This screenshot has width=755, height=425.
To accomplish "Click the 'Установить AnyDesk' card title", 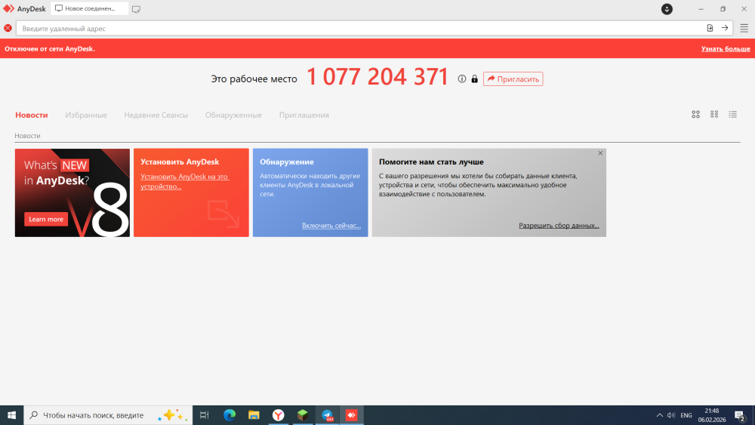I will (180, 162).
